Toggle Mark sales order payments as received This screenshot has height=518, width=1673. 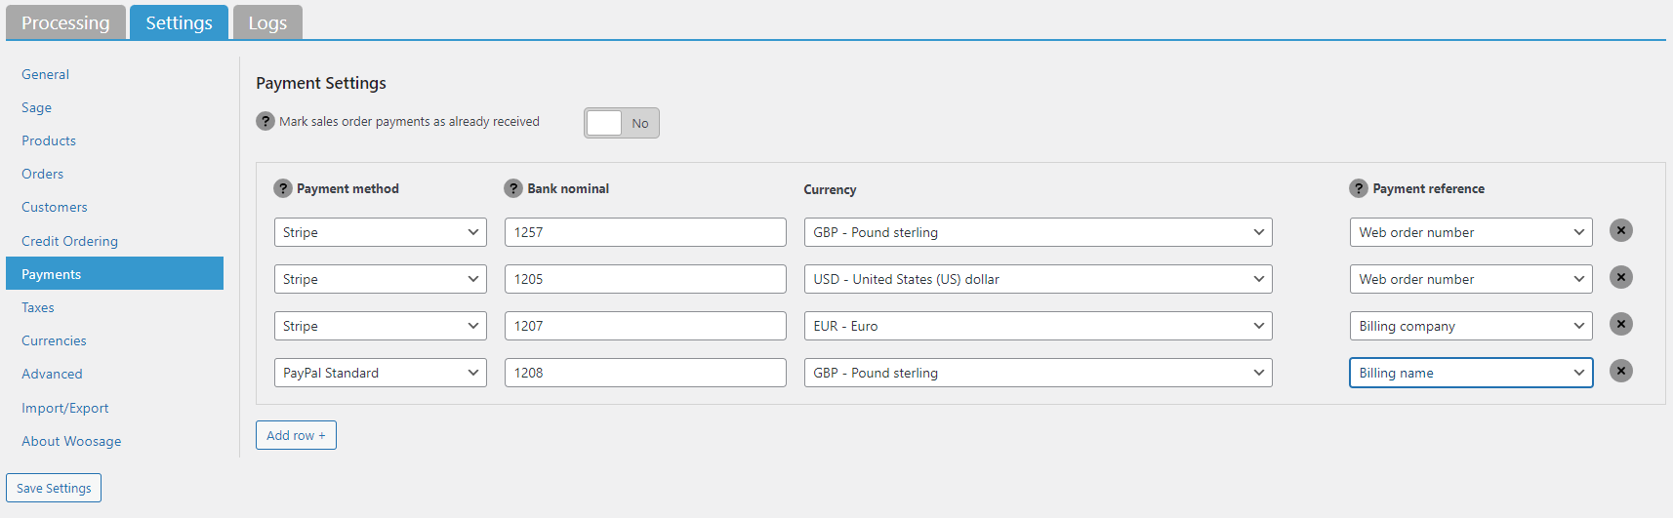[622, 123]
